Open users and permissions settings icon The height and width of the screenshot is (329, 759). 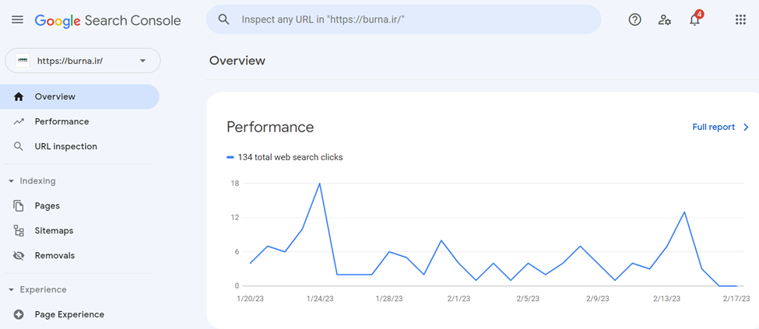(664, 20)
